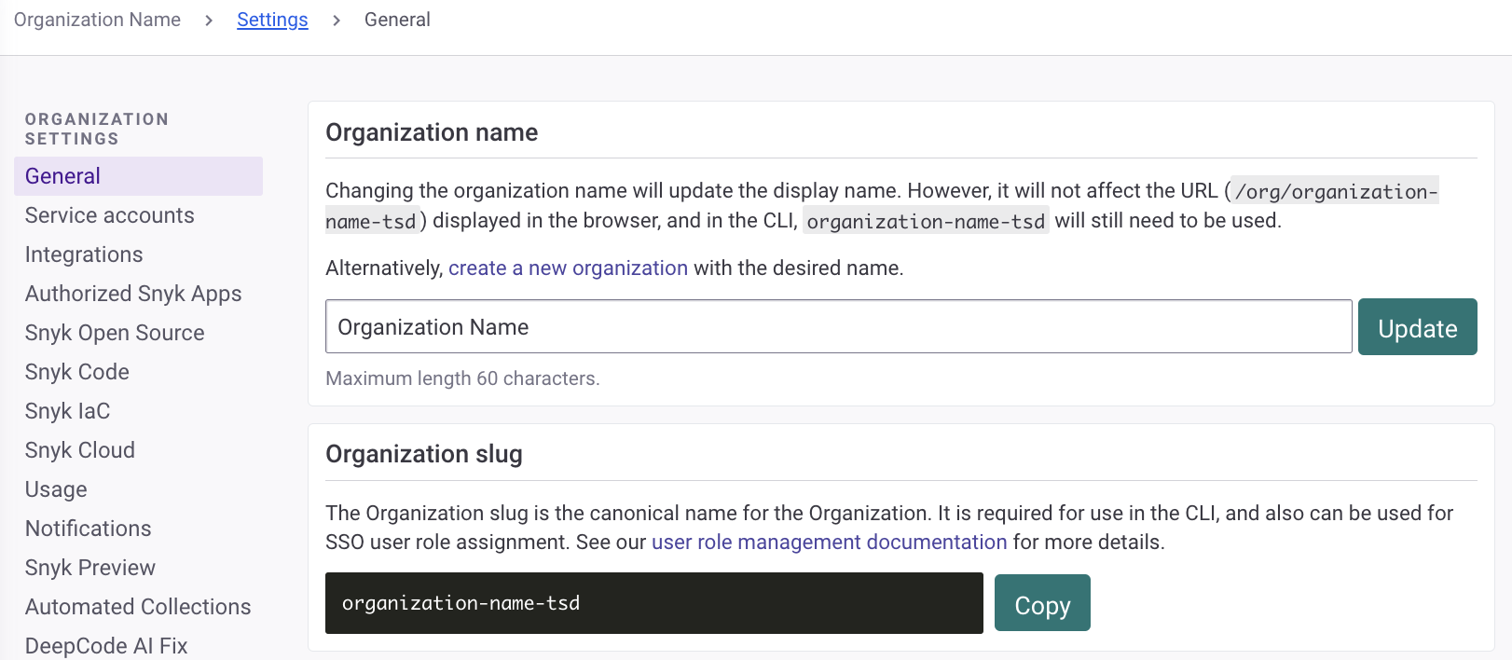Go to DeepCode AI Fix settings

[106, 645]
